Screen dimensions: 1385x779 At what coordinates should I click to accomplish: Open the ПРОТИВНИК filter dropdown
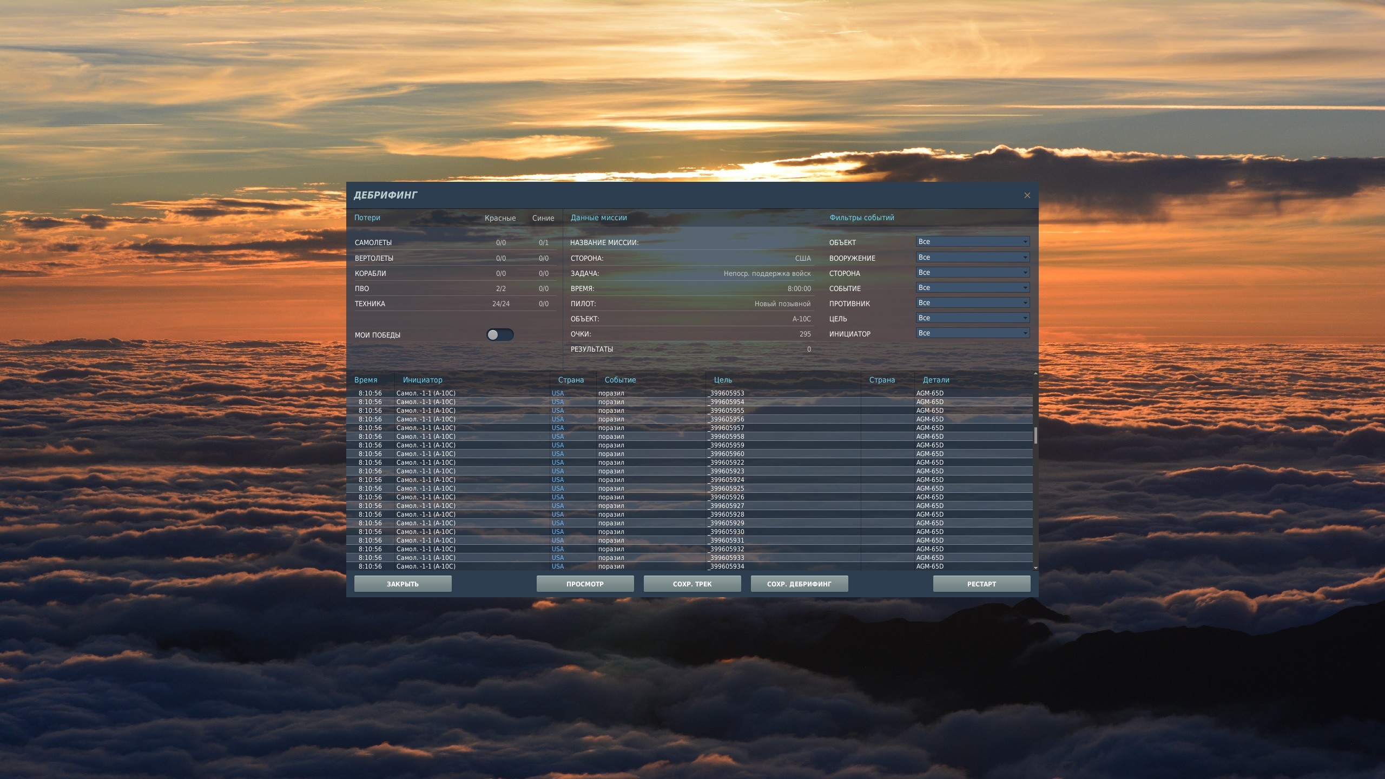[973, 303]
